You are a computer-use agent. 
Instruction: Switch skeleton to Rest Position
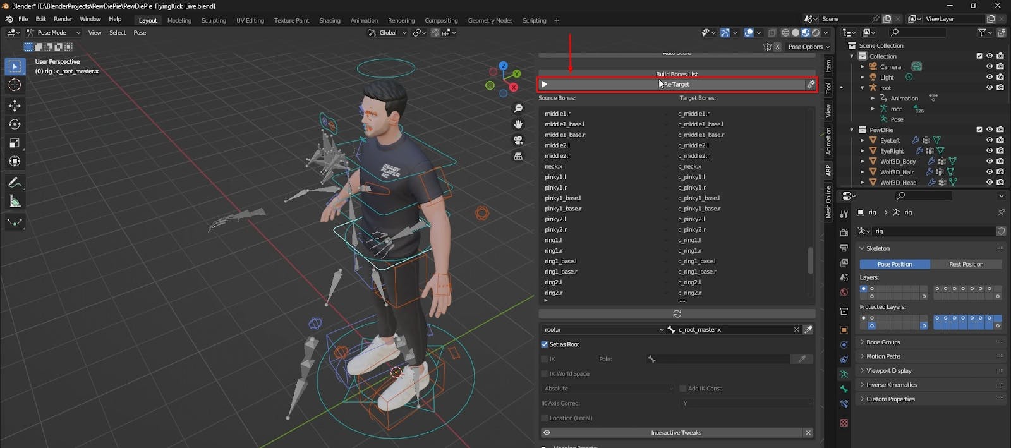(966, 264)
